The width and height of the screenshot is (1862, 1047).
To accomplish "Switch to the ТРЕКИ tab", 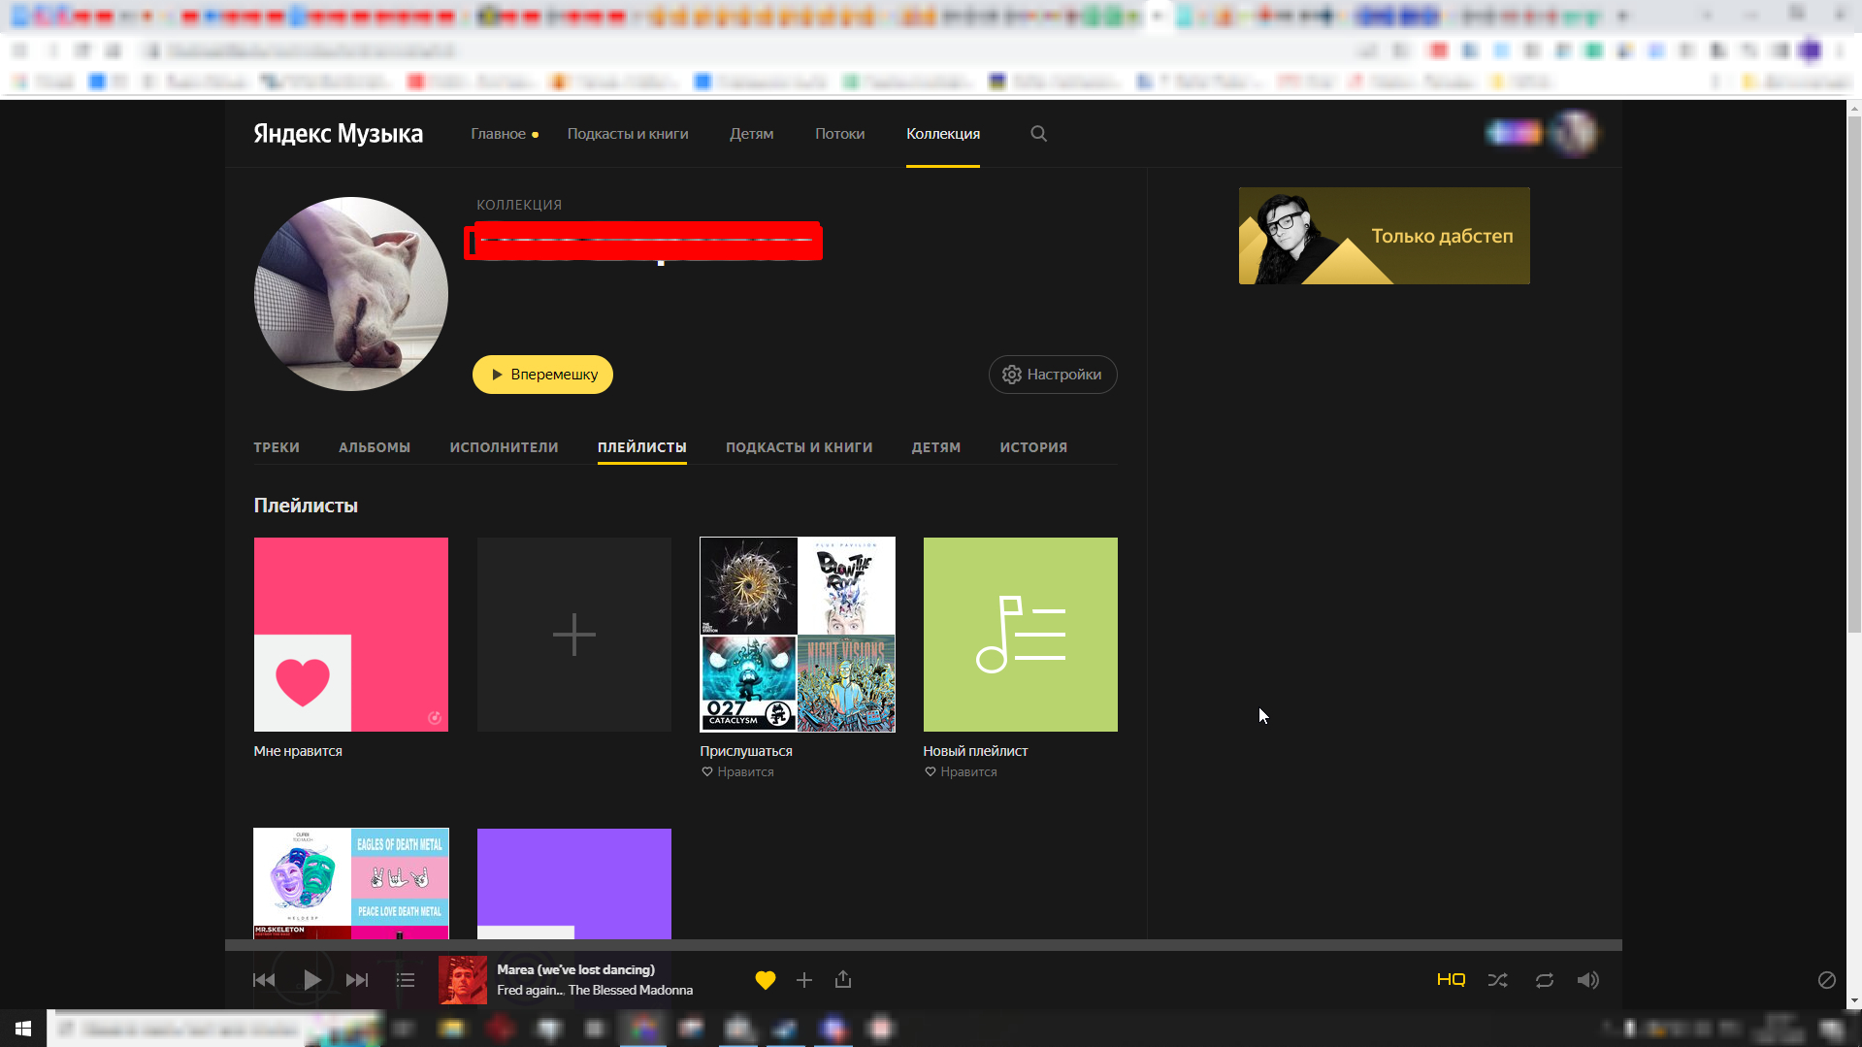I will [277, 447].
